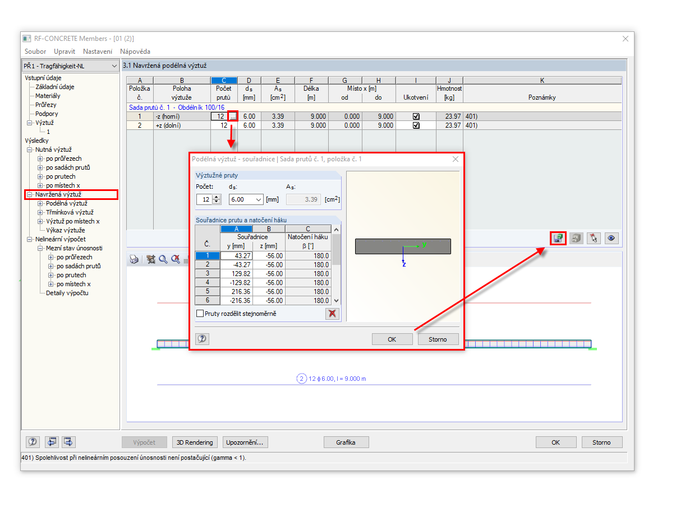Select Základní údaje in the tree

[55, 87]
